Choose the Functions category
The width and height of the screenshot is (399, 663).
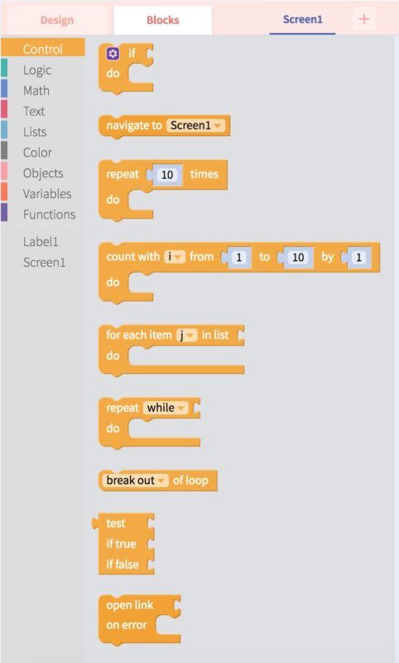[x=49, y=215]
